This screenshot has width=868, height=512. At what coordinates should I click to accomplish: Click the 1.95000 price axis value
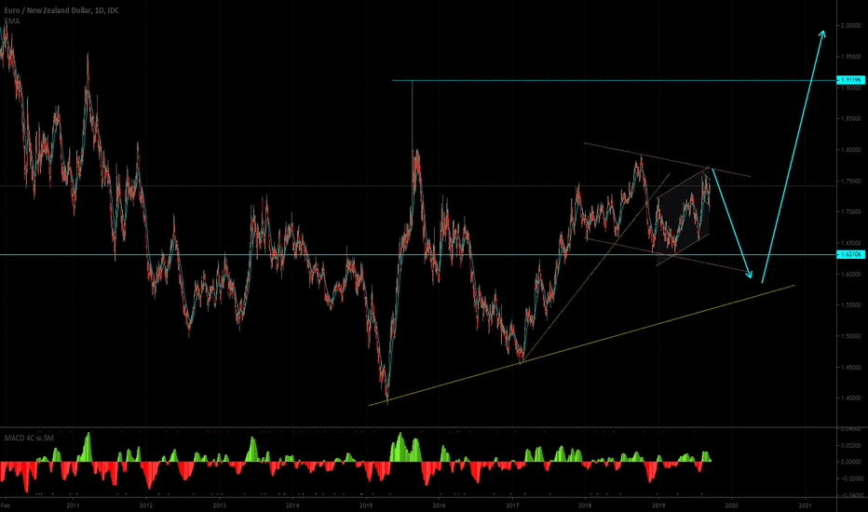851,57
